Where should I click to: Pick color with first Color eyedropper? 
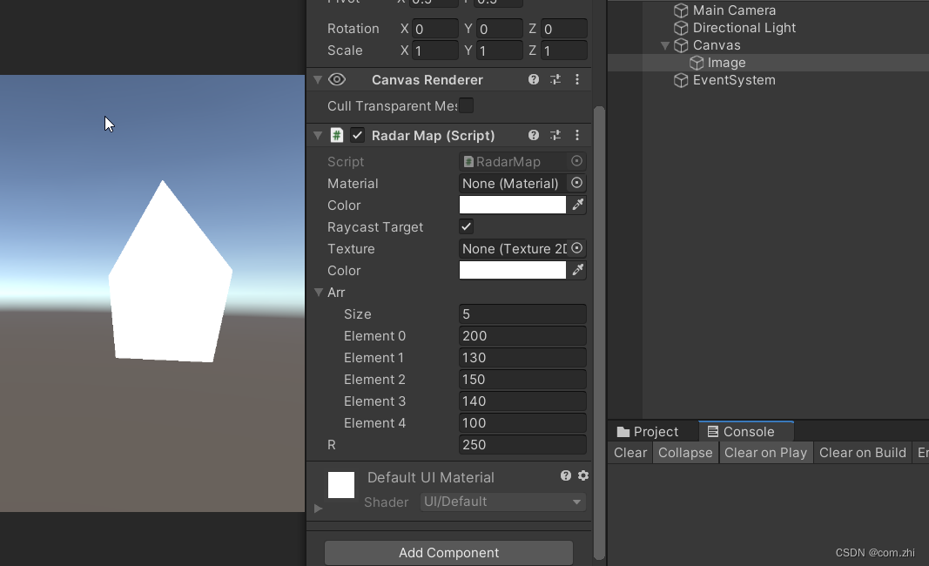click(577, 205)
